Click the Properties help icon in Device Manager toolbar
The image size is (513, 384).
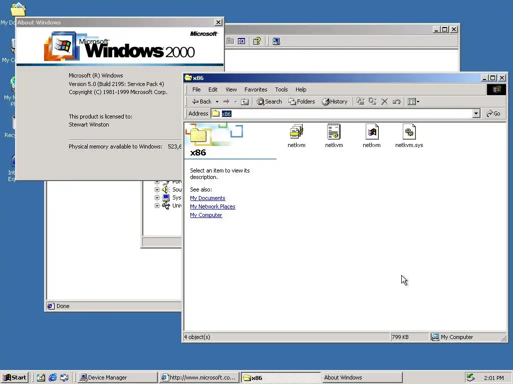point(257,41)
